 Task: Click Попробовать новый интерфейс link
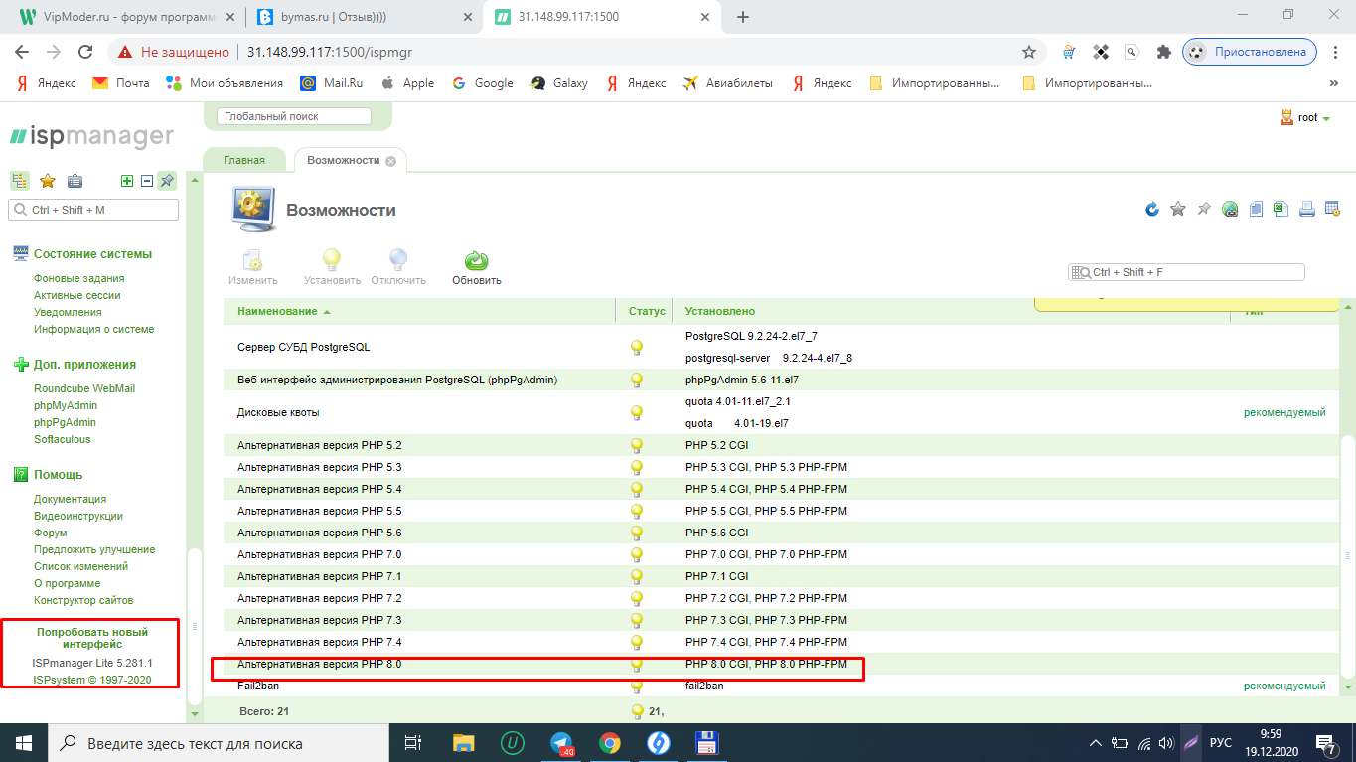[91, 638]
